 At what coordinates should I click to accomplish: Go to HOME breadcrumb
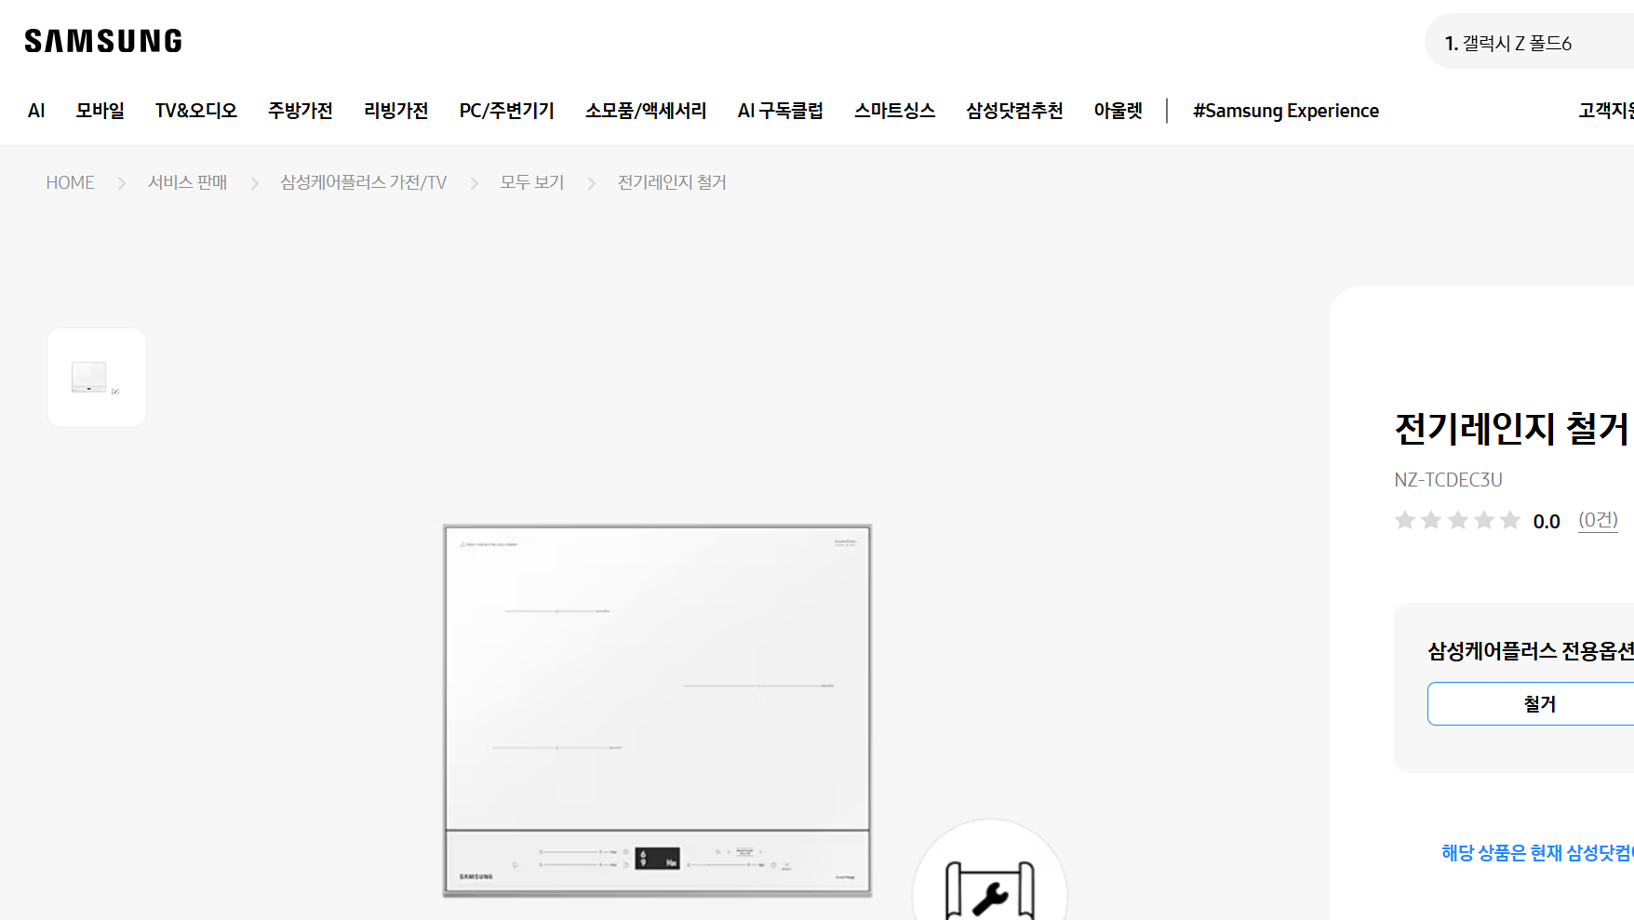pyautogui.click(x=71, y=182)
